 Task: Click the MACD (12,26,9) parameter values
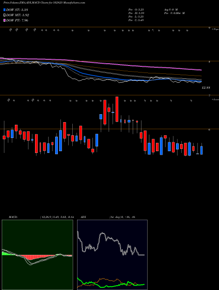click(57, 217)
